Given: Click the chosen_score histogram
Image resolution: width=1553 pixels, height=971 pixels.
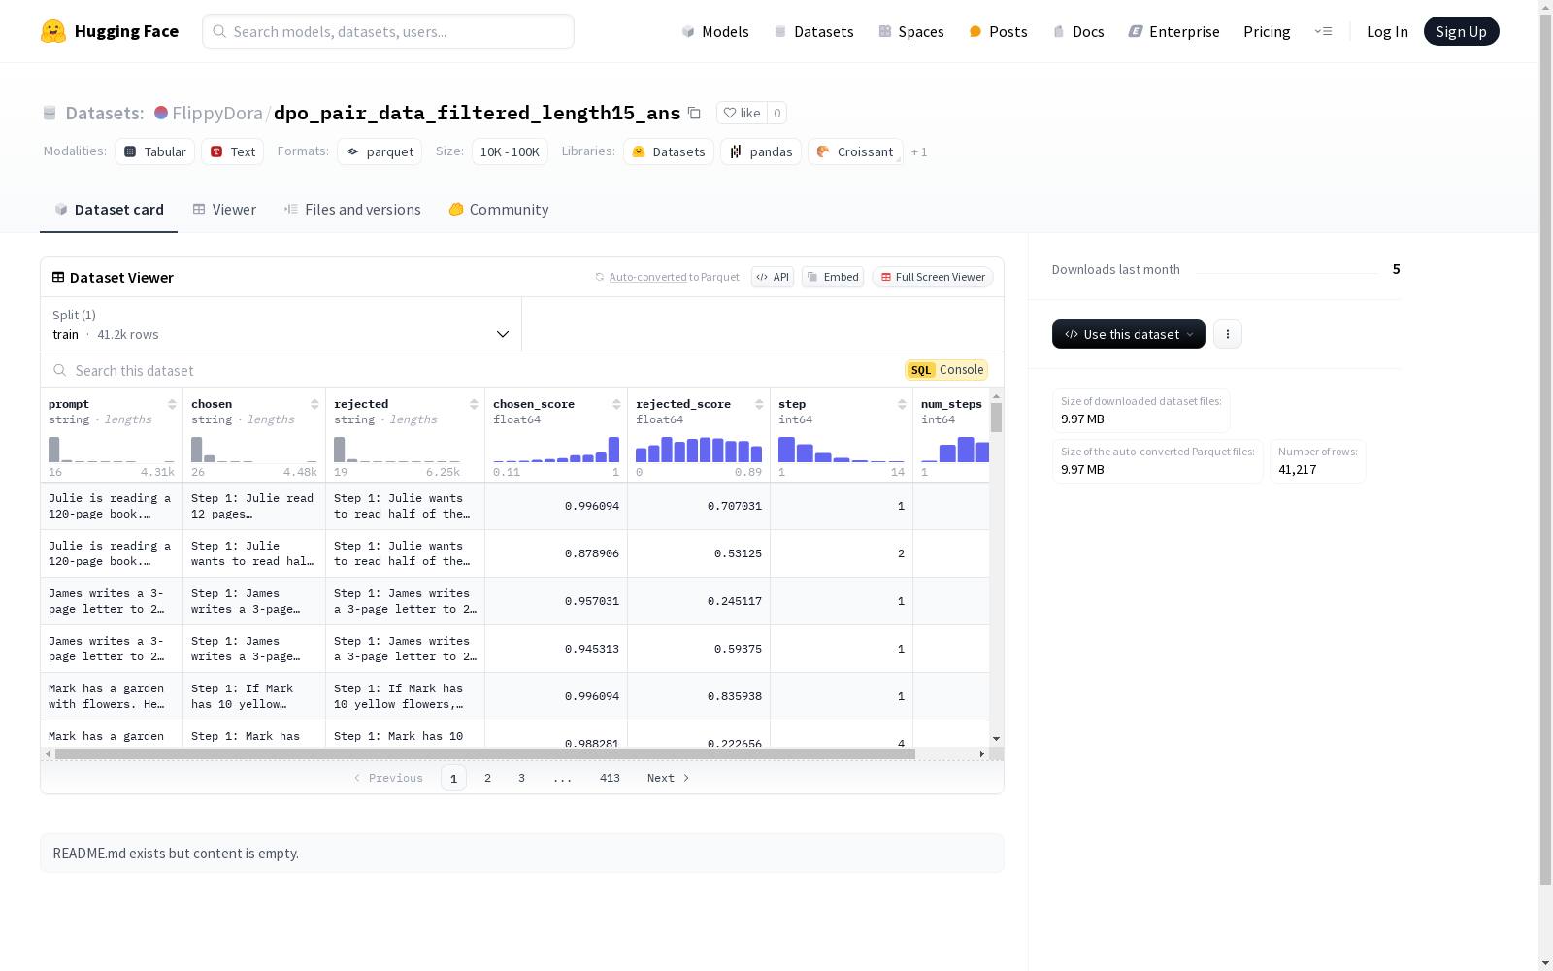Looking at the screenshot, I should point(556,449).
